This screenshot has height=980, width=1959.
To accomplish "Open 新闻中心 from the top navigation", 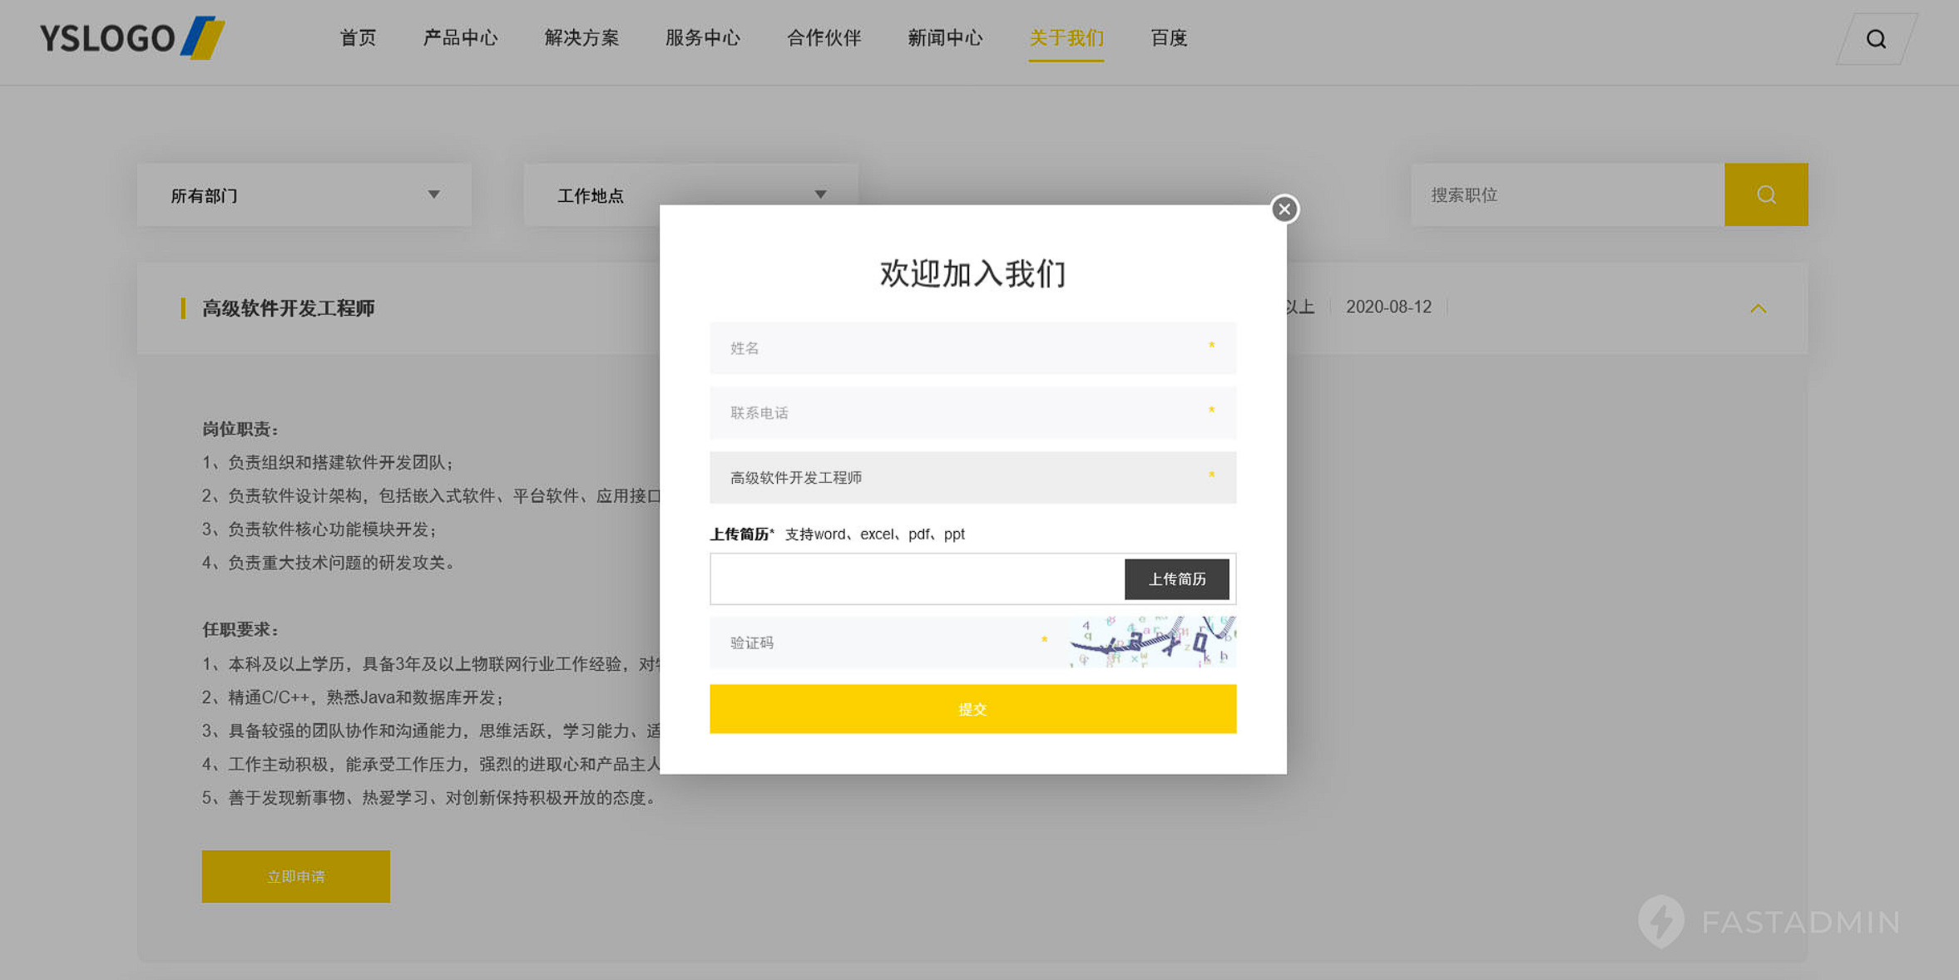I will coord(944,38).
